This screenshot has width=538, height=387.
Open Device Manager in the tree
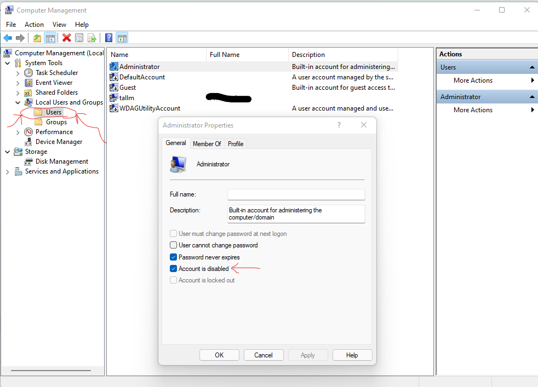click(x=59, y=142)
